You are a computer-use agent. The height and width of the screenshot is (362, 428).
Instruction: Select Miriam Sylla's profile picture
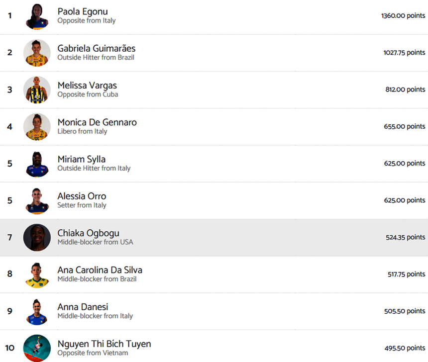[x=37, y=164]
